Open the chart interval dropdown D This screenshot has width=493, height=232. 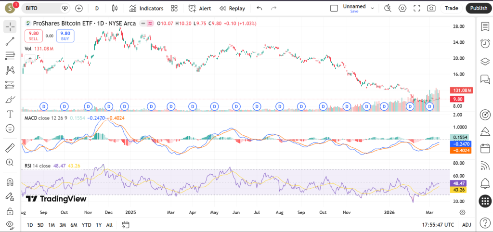click(97, 8)
